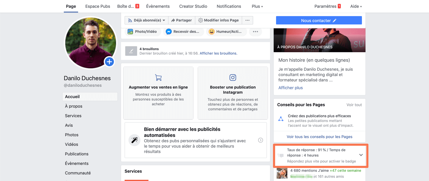Image resolution: width=429 pixels, height=181 pixels.
Task: Click the magic wand automated ads icon
Action: pos(134,140)
